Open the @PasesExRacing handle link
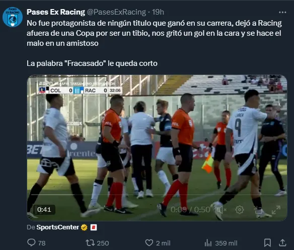 [x=116, y=12]
